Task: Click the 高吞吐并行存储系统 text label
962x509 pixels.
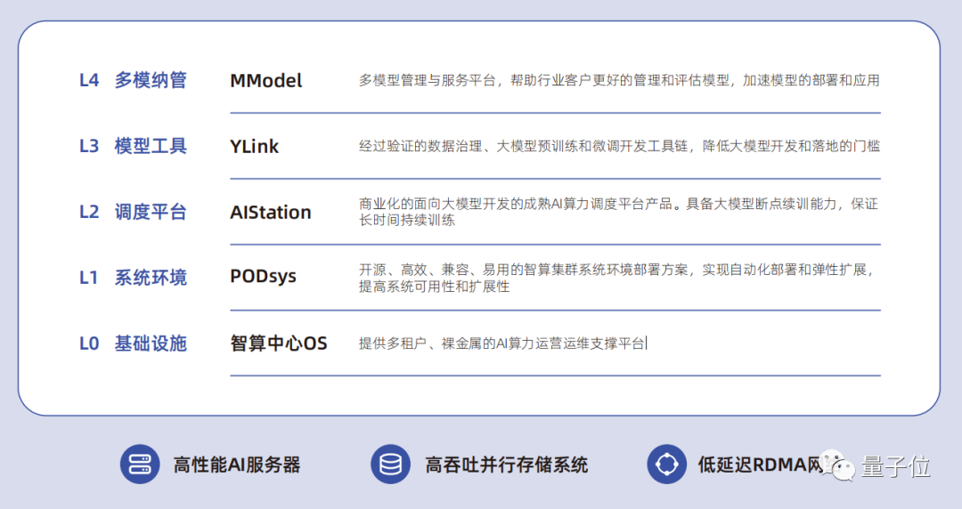Action: tap(506, 465)
